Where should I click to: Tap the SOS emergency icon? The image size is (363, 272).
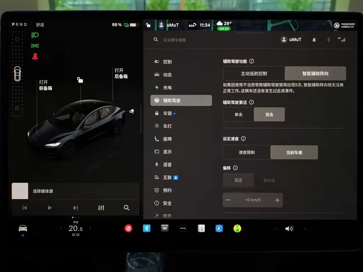point(192,25)
